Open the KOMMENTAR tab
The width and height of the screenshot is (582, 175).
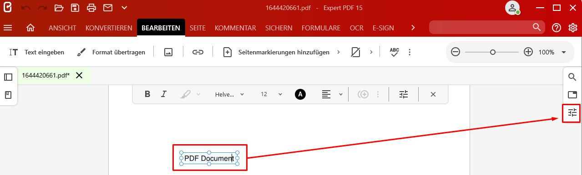(x=235, y=28)
